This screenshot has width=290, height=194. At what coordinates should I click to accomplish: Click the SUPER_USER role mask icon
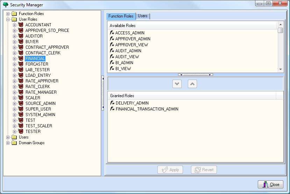click(x=21, y=109)
